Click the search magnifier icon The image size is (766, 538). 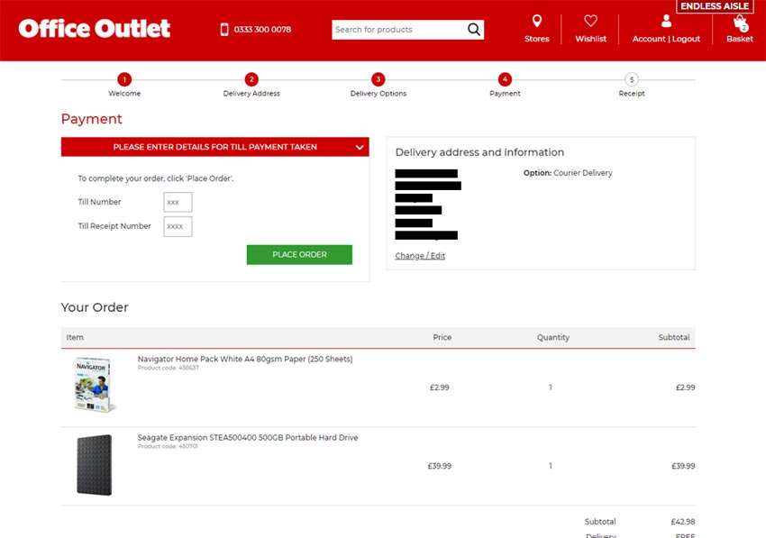coord(473,30)
